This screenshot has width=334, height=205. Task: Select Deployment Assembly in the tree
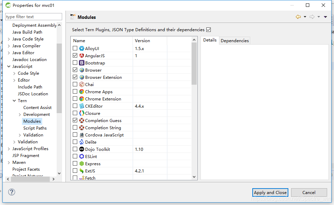click(x=34, y=25)
